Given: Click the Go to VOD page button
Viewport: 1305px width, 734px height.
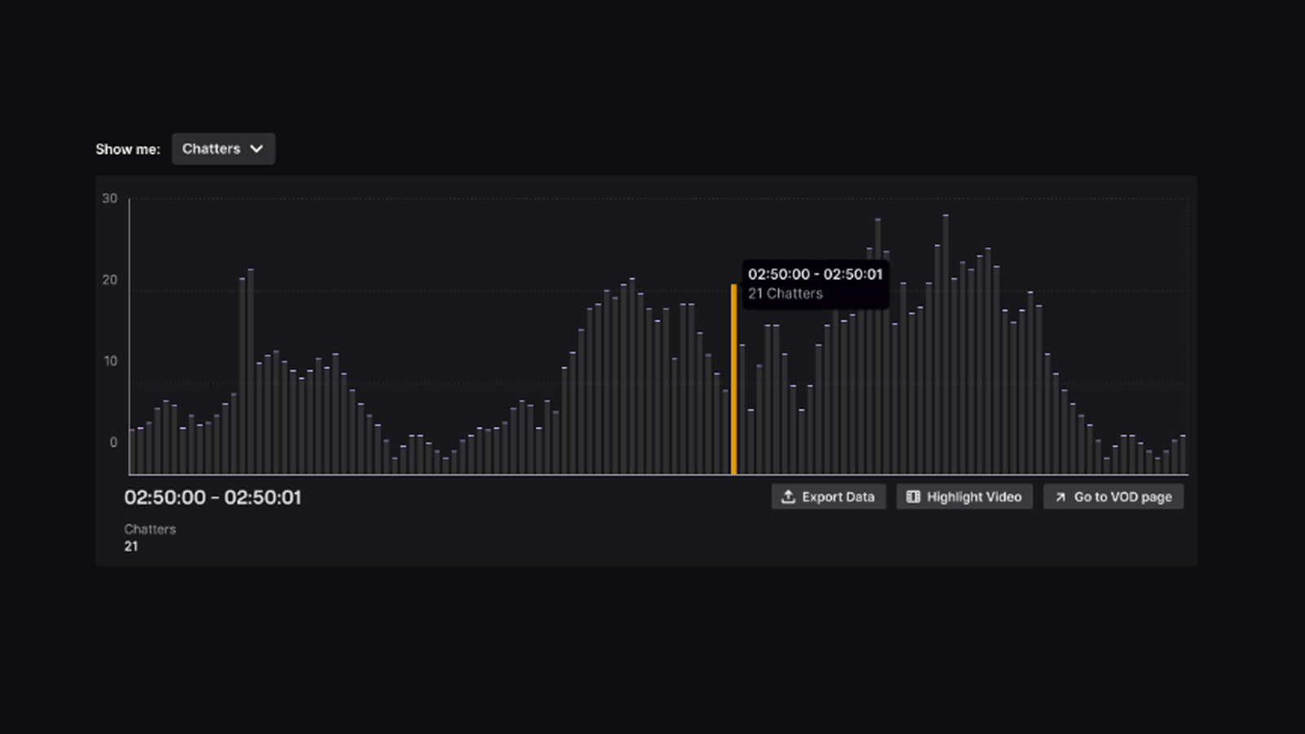Looking at the screenshot, I should click(1113, 497).
